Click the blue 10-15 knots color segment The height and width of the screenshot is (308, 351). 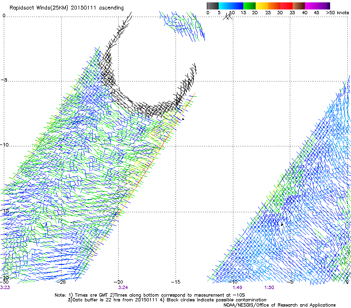pyautogui.click(x=237, y=6)
